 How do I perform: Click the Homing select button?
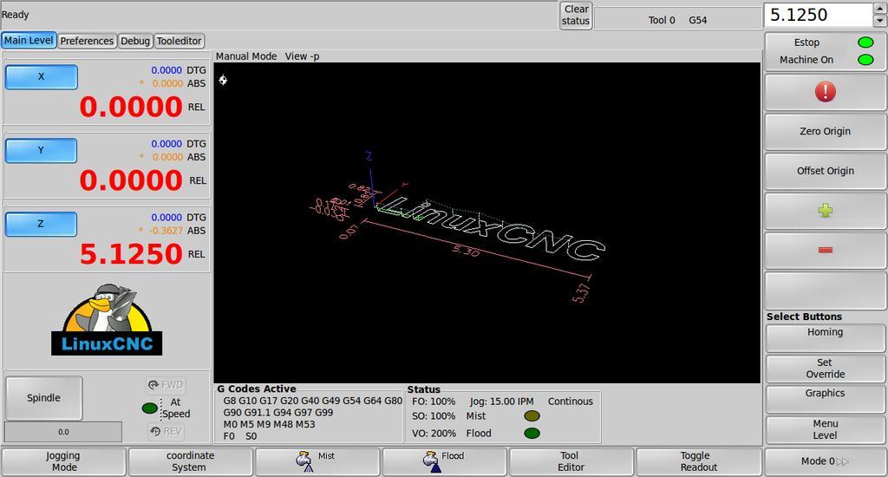(x=826, y=338)
